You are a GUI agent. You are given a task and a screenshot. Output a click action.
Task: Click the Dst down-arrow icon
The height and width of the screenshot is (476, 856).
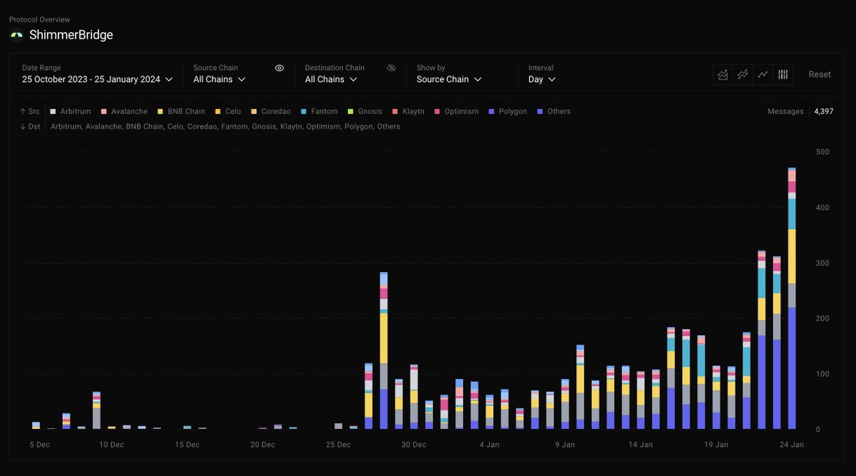(22, 126)
